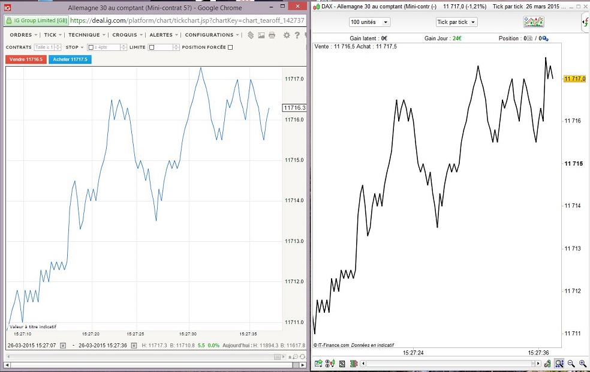The image size is (590, 372).
Task: Click the zoom out magnifier in ProRealTime
Action: pos(571,364)
